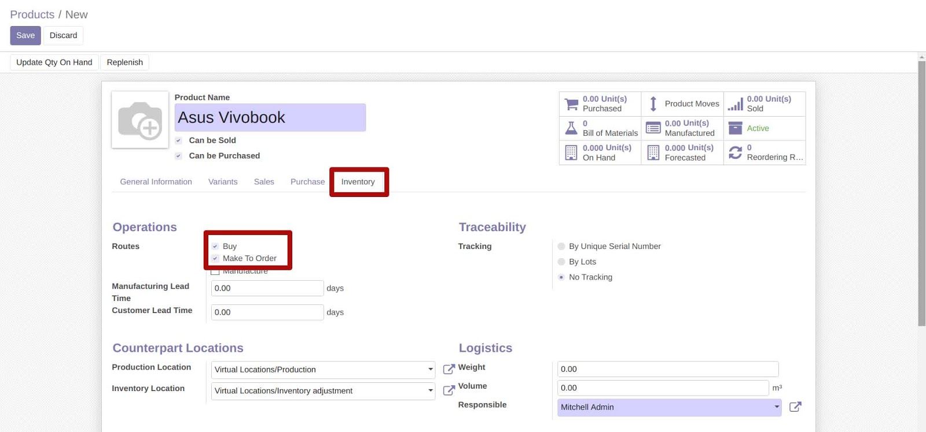Expand the Responsible user dropdown
This screenshot has height=432, width=926.
tap(777, 407)
